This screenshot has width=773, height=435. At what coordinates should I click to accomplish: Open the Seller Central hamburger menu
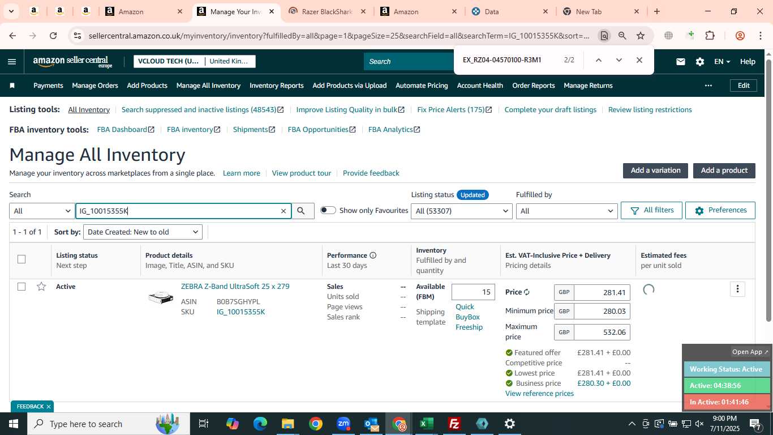pos(12,62)
